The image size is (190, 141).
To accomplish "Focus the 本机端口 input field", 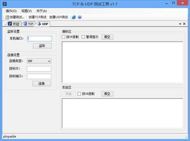I will (40, 39).
